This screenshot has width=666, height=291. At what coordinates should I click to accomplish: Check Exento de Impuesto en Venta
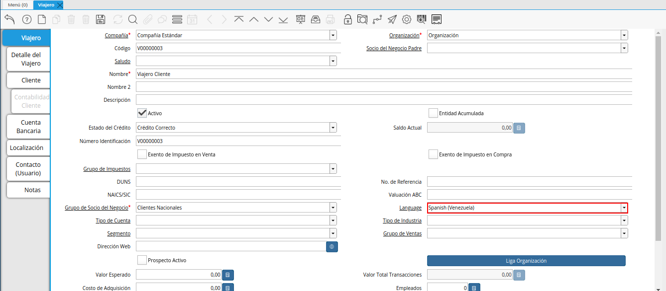(x=142, y=154)
